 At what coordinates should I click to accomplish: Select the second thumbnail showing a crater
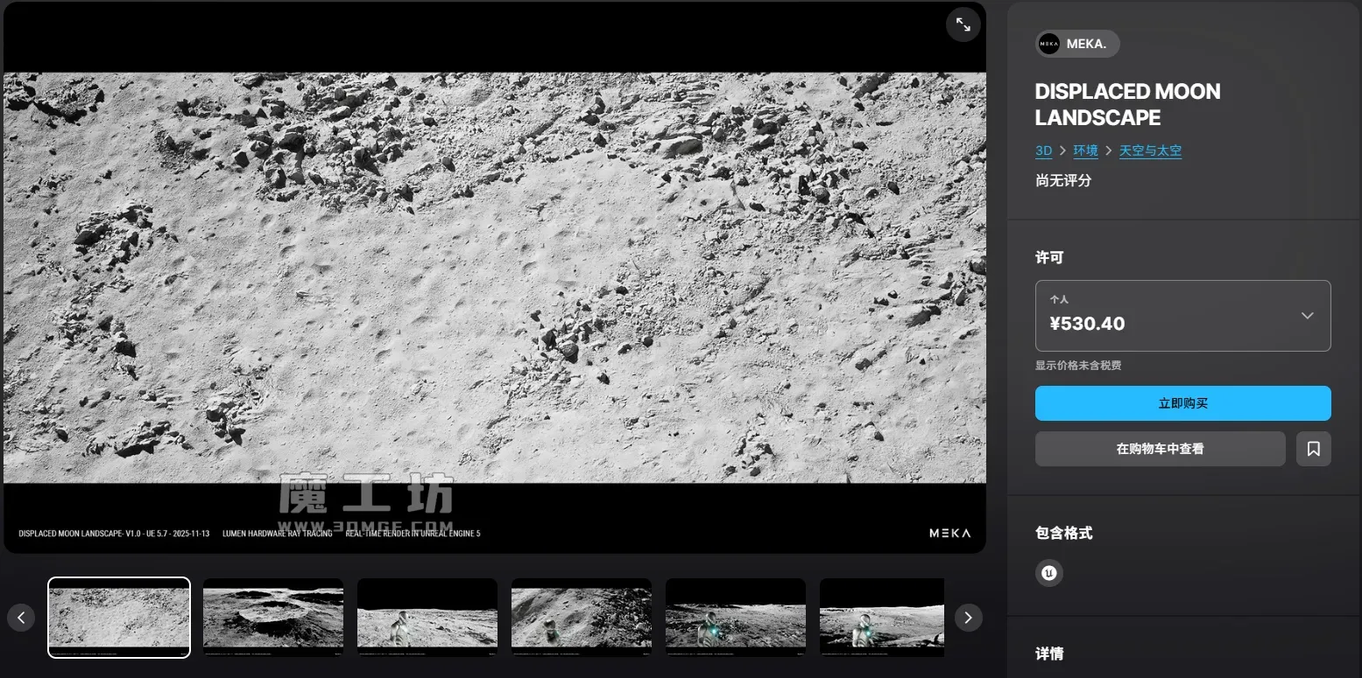[x=273, y=617]
